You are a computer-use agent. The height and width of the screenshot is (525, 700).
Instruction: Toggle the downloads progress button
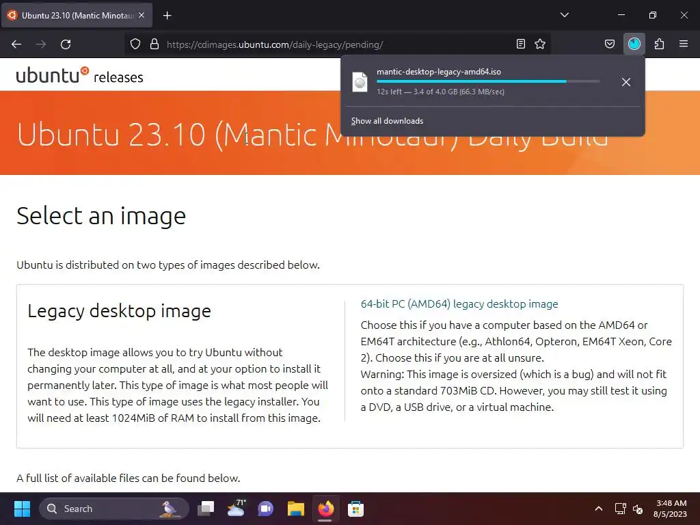634,44
